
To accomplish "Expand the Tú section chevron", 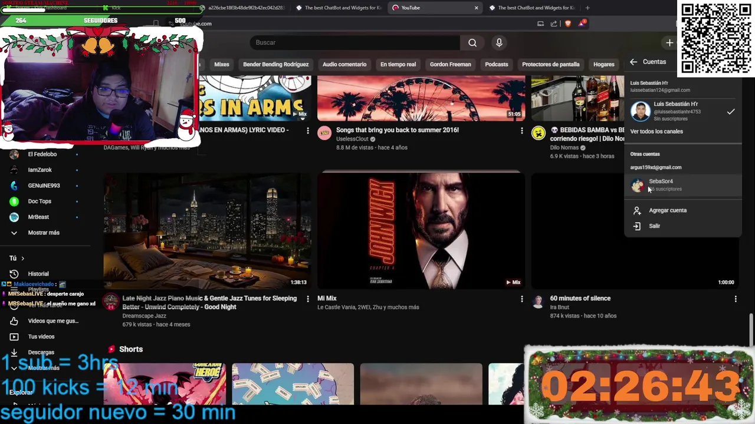I will click(22, 259).
